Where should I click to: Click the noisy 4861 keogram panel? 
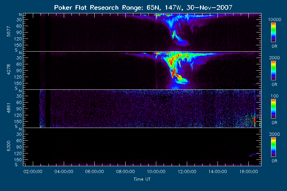142,109
